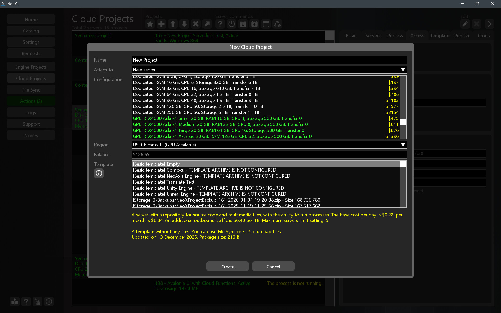Click the Name input field

tap(269, 60)
